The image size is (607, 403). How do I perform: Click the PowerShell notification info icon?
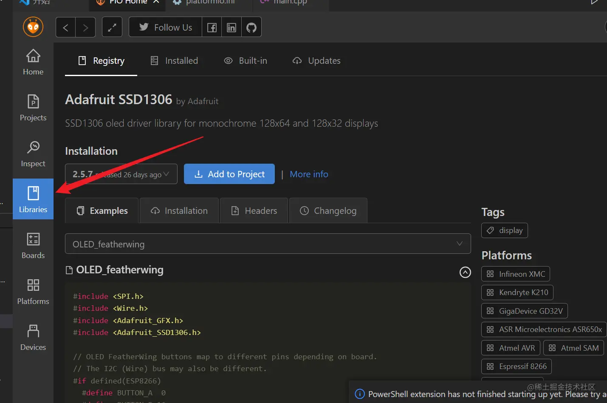click(x=360, y=394)
